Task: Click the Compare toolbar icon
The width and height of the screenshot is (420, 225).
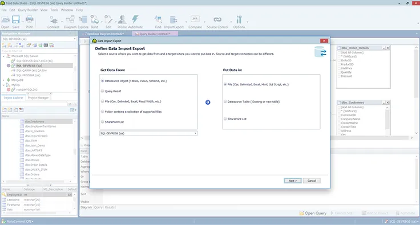Action: click(x=195, y=19)
